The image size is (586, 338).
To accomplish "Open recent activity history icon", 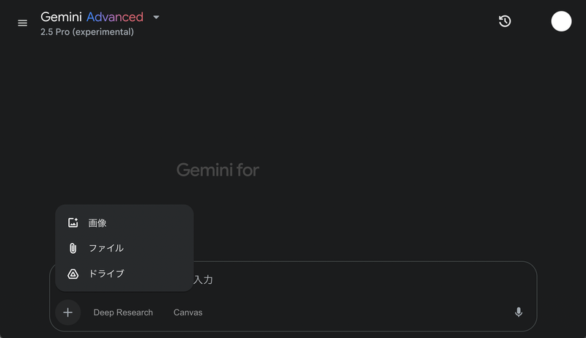I will [505, 21].
